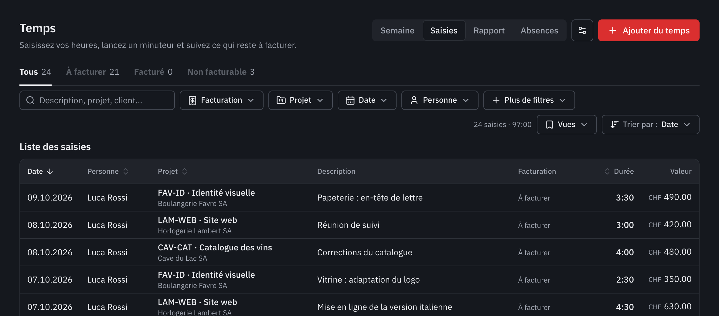Click the Cave du Lac SA client name

click(182, 258)
